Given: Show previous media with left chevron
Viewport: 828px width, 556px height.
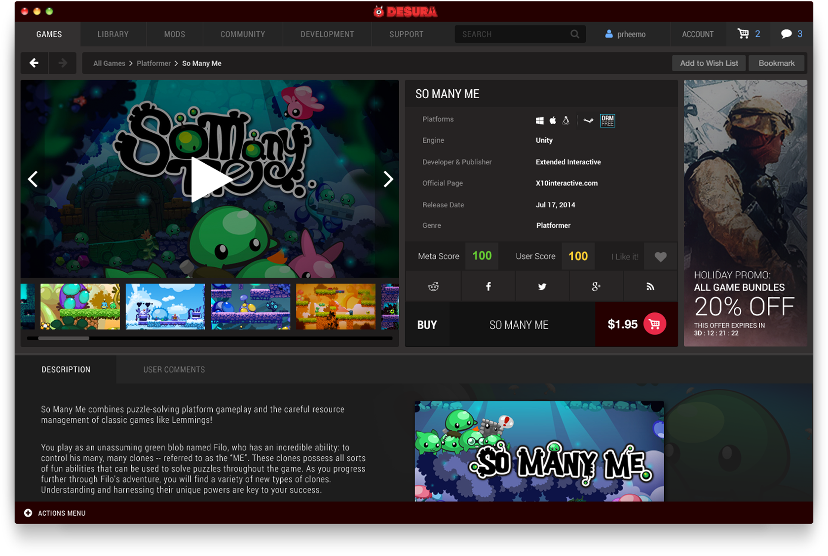Looking at the screenshot, I should tap(33, 179).
